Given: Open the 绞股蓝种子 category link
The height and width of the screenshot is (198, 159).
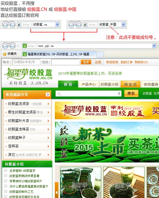Looking at the screenshot, I should (17, 138).
